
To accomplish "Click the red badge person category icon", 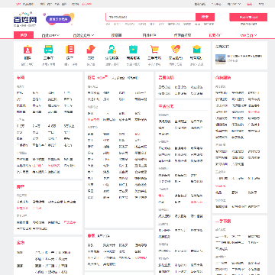I will (27, 49).
